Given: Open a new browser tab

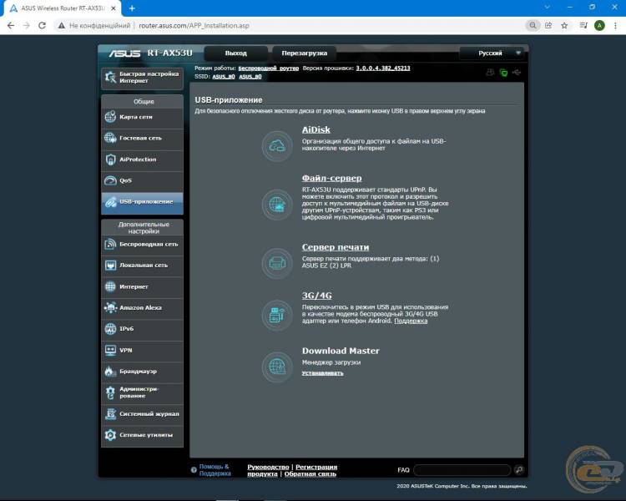Looking at the screenshot, I should point(132,8).
